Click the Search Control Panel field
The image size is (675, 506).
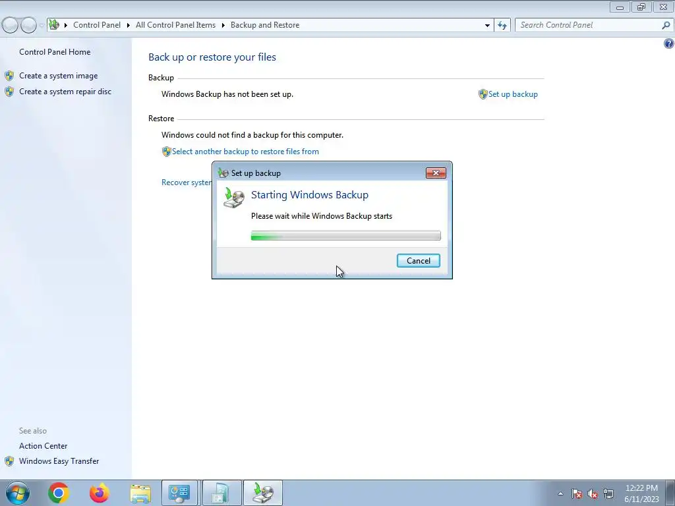pyautogui.click(x=588, y=25)
